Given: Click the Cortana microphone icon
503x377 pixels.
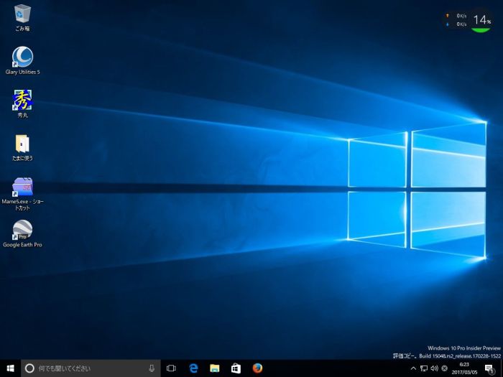Looking at the screenshot, I should pos(152,368).
